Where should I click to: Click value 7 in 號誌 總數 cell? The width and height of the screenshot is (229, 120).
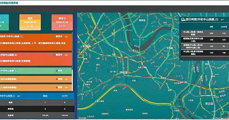pos(45,102)
